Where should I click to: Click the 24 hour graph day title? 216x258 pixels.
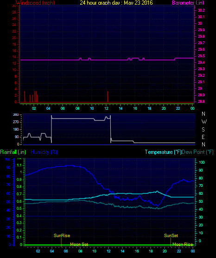pyautogui.click(x=116, y=2)
